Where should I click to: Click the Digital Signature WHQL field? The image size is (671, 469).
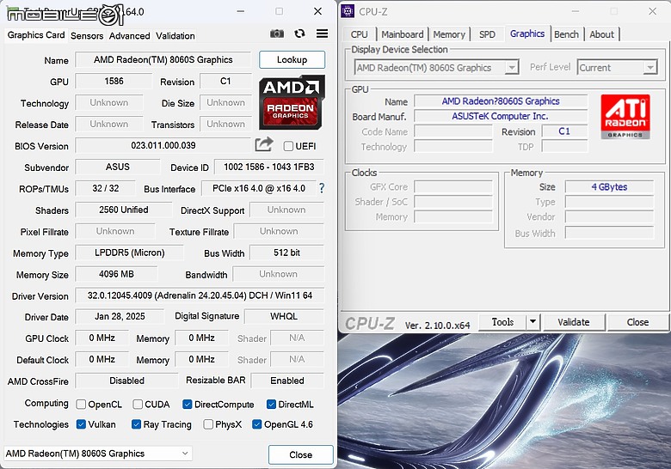(x=284, y=316)
